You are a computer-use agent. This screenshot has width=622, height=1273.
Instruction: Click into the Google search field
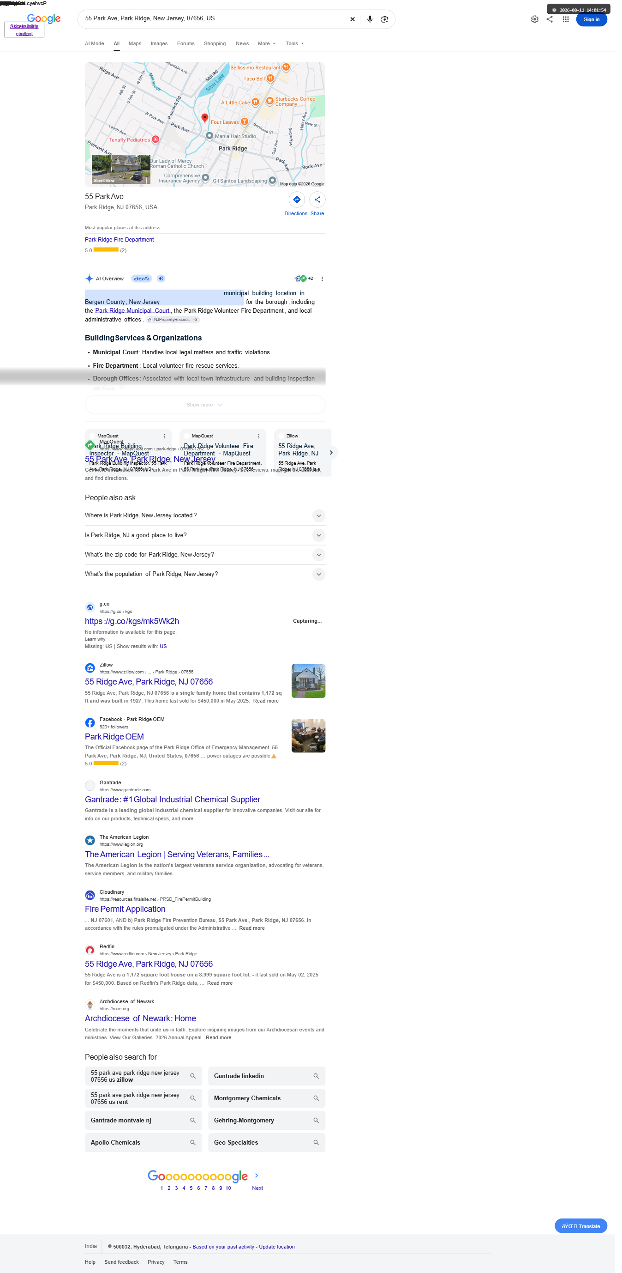click(x=215, y=19)
